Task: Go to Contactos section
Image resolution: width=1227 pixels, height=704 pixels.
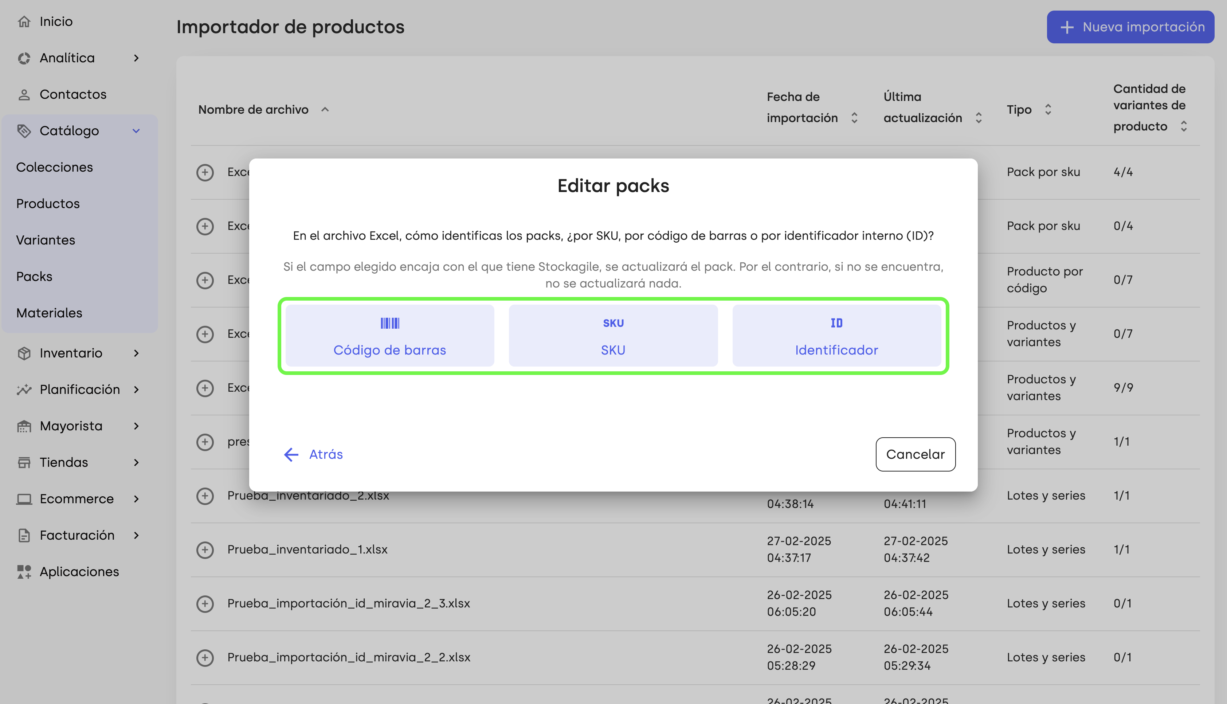Action: pos(73,95)
